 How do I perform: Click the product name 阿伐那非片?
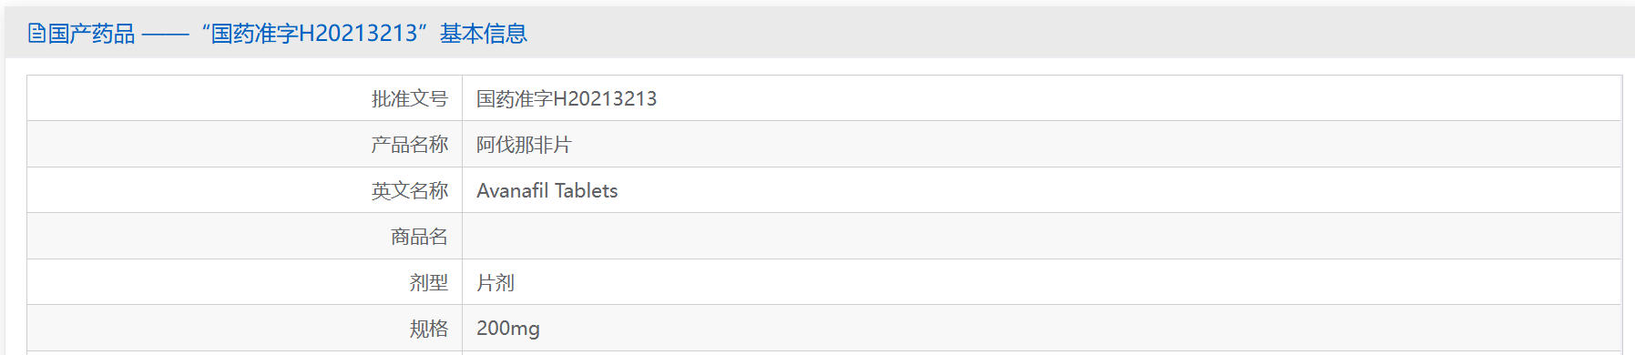point(524,145)
